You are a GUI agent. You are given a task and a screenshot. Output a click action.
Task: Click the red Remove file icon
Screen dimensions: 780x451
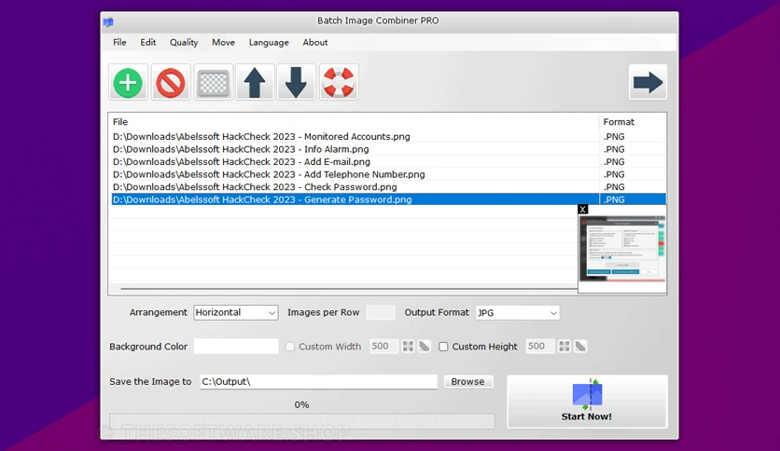click(171, 82)
